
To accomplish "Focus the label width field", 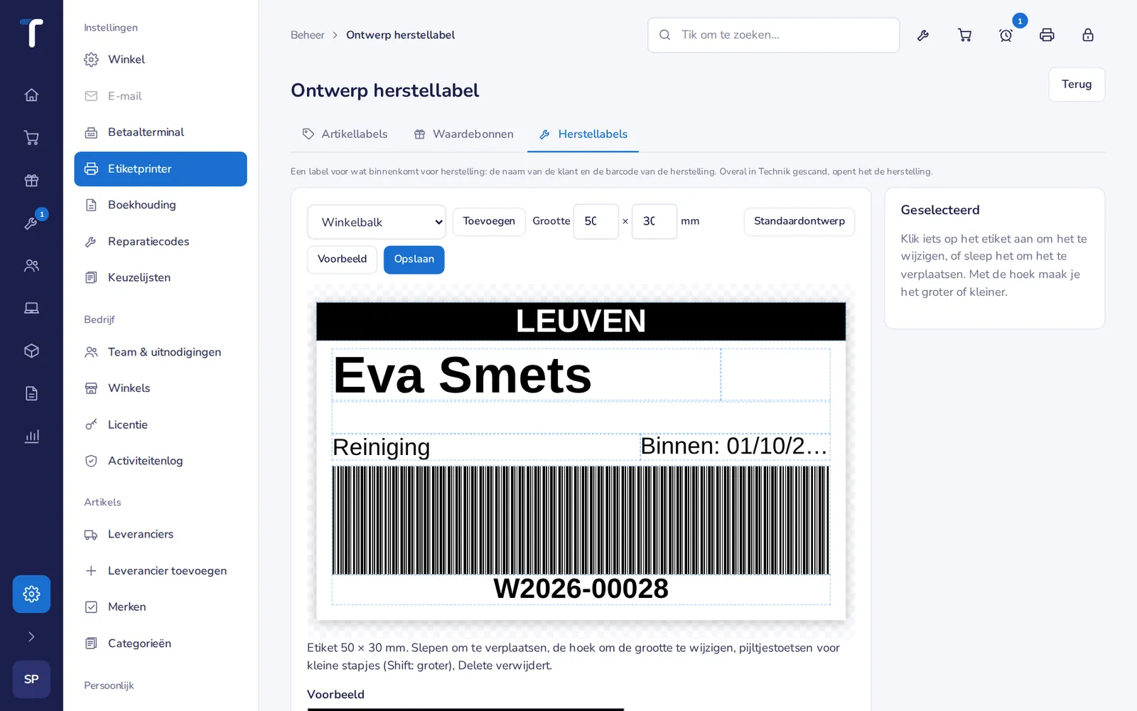I will tap(596, 221).
